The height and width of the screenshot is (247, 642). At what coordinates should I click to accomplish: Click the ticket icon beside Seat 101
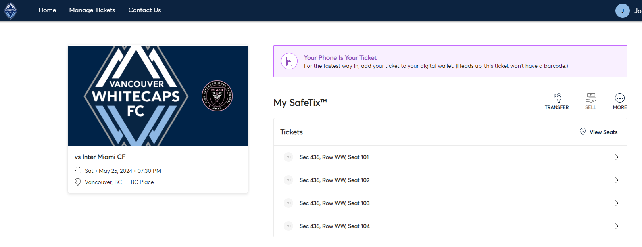288,157
